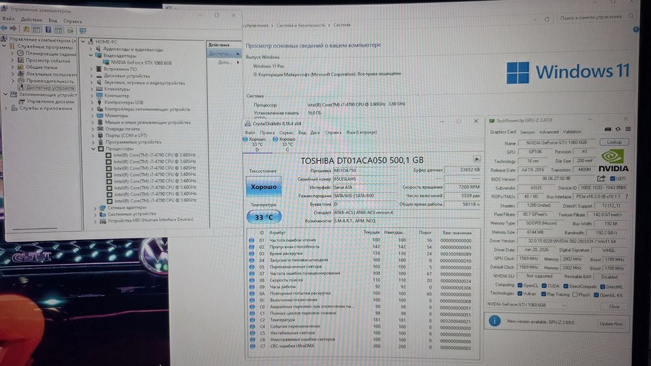Toggle the CUDA checkbox
Viewport: 651px width, 366px height.
pos(544,285)
